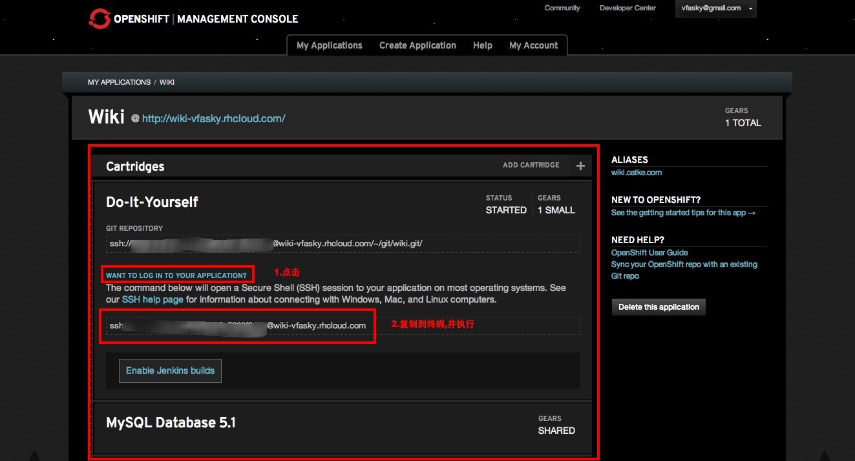
Task: Open the wiki-vfasky.rhcloud.com application URL
Action: (213, 118)
